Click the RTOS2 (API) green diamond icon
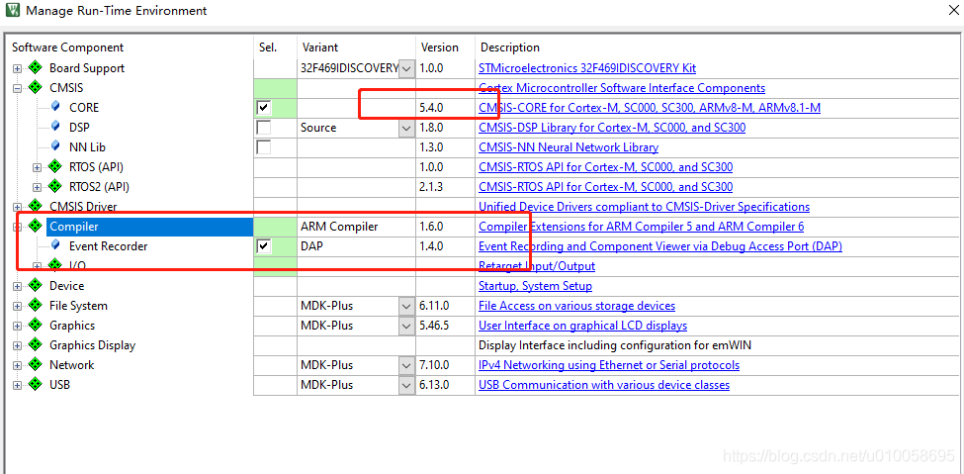The image size is (964, 474). [54, 186]
